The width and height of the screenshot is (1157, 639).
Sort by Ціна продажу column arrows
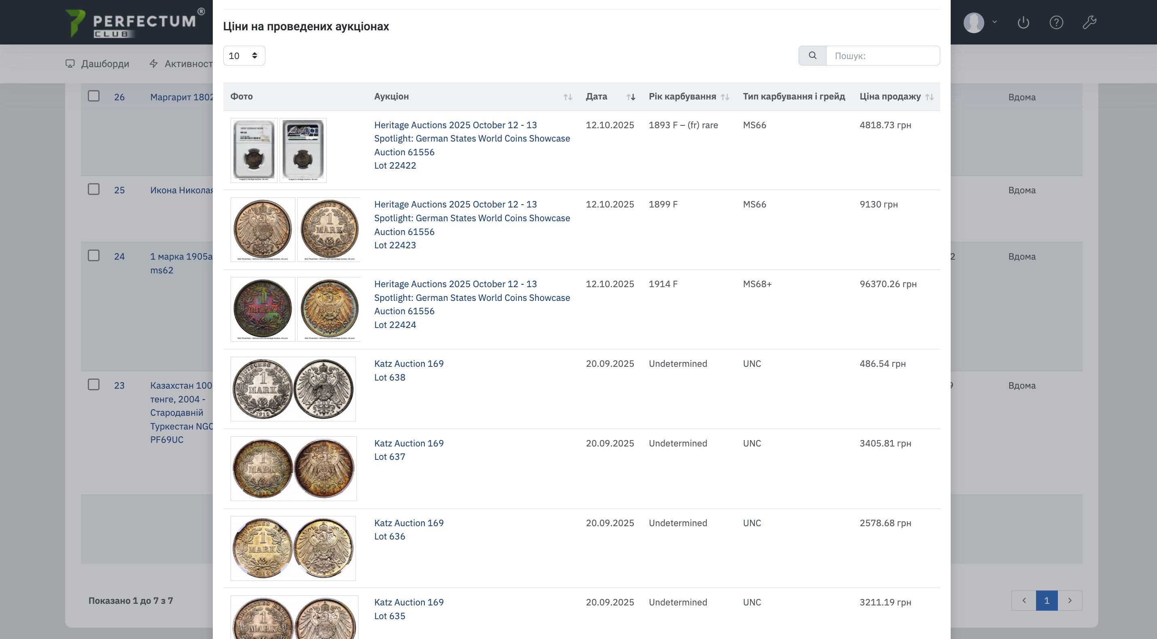coord(929,97)
